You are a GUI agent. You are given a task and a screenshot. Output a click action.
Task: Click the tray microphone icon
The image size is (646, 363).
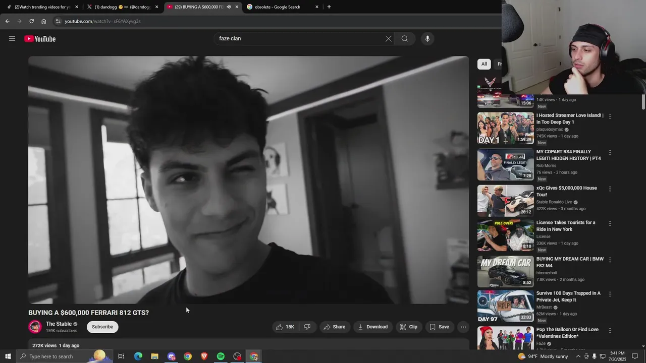[x=594, y=356]
